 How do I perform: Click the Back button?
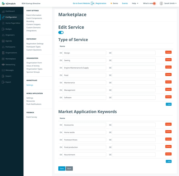[x=69, y=168]
